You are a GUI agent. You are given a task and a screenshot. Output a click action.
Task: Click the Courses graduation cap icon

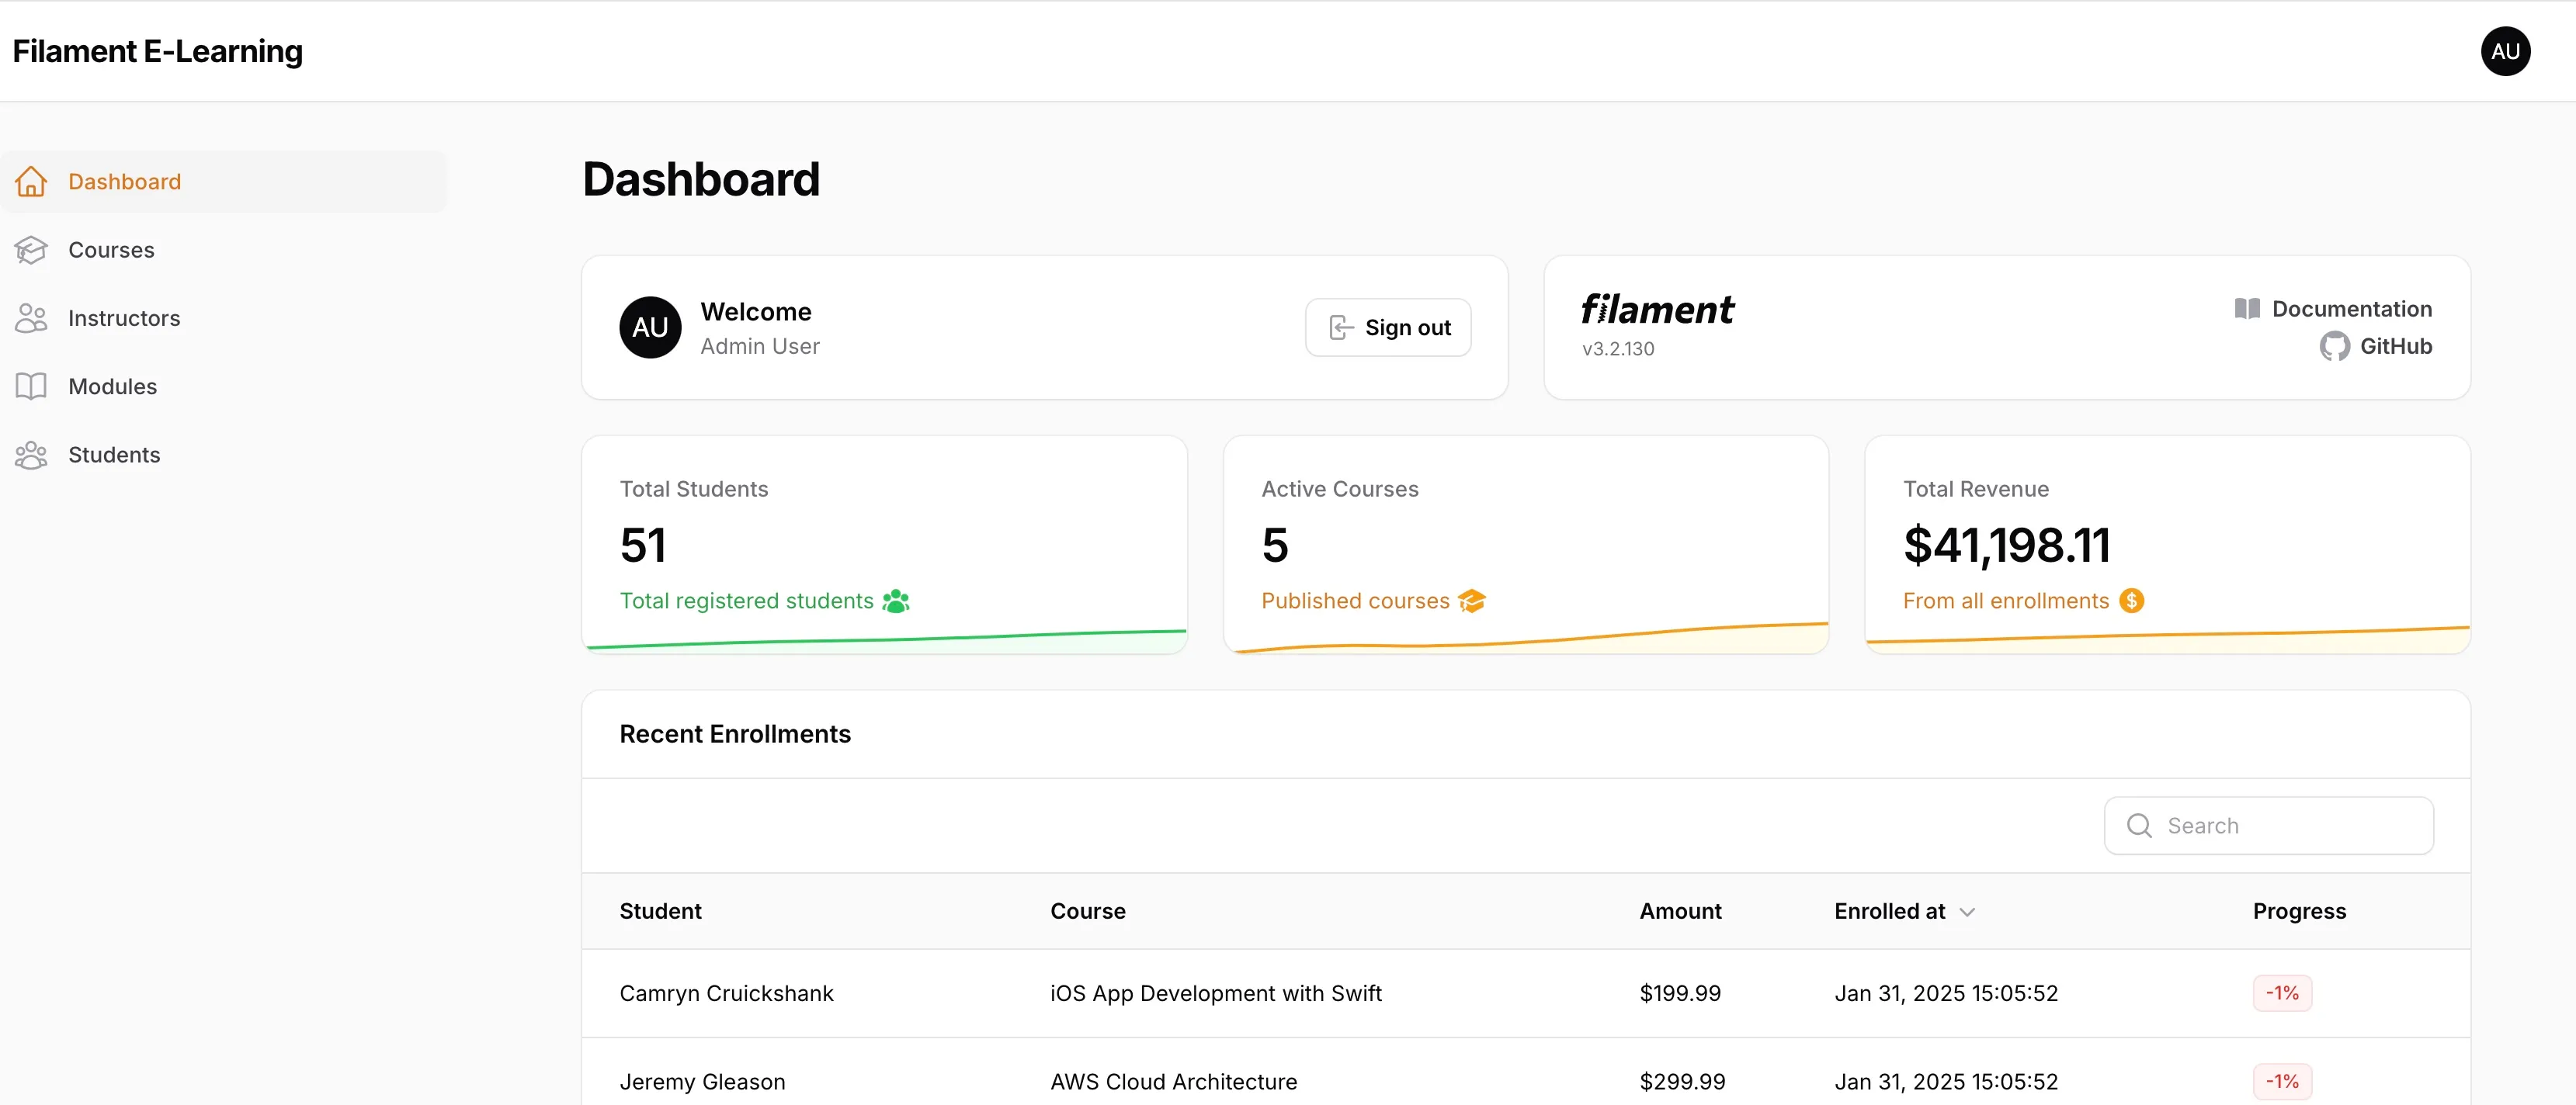[33, 248]
